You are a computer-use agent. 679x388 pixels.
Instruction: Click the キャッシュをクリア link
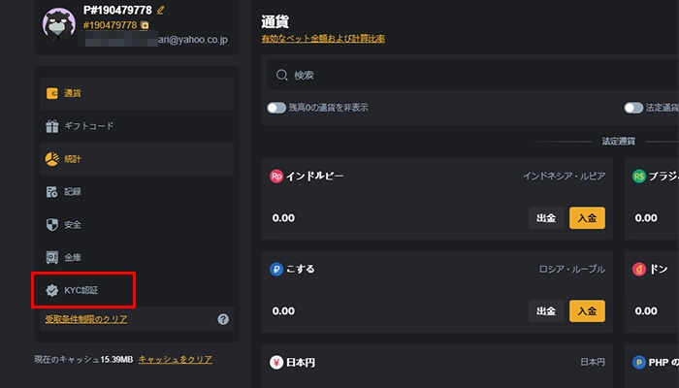pyautogui.click(x=176, y=360)
